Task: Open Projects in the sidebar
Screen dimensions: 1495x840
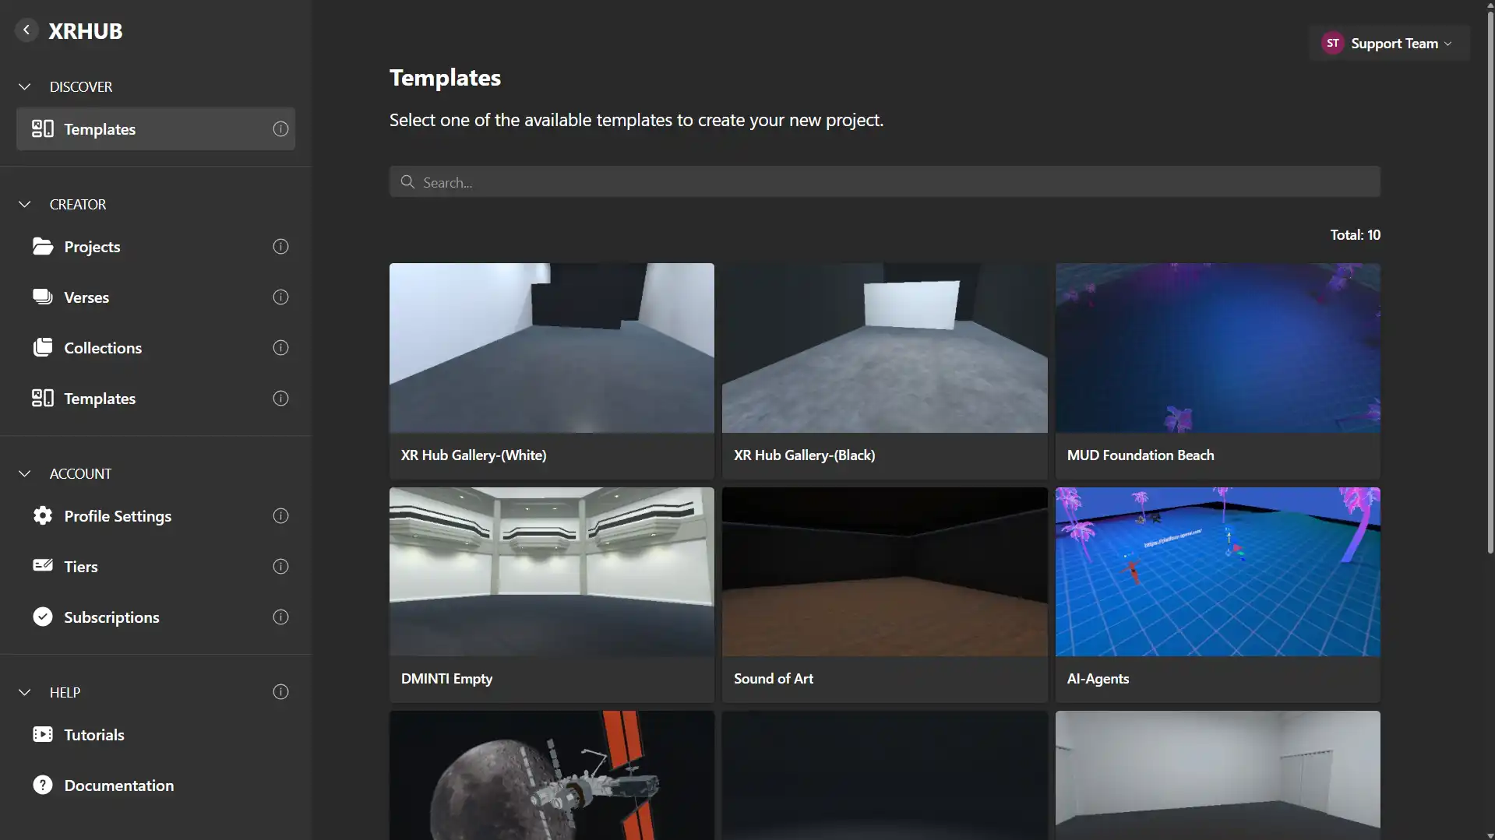Action: tap(156, 247)
